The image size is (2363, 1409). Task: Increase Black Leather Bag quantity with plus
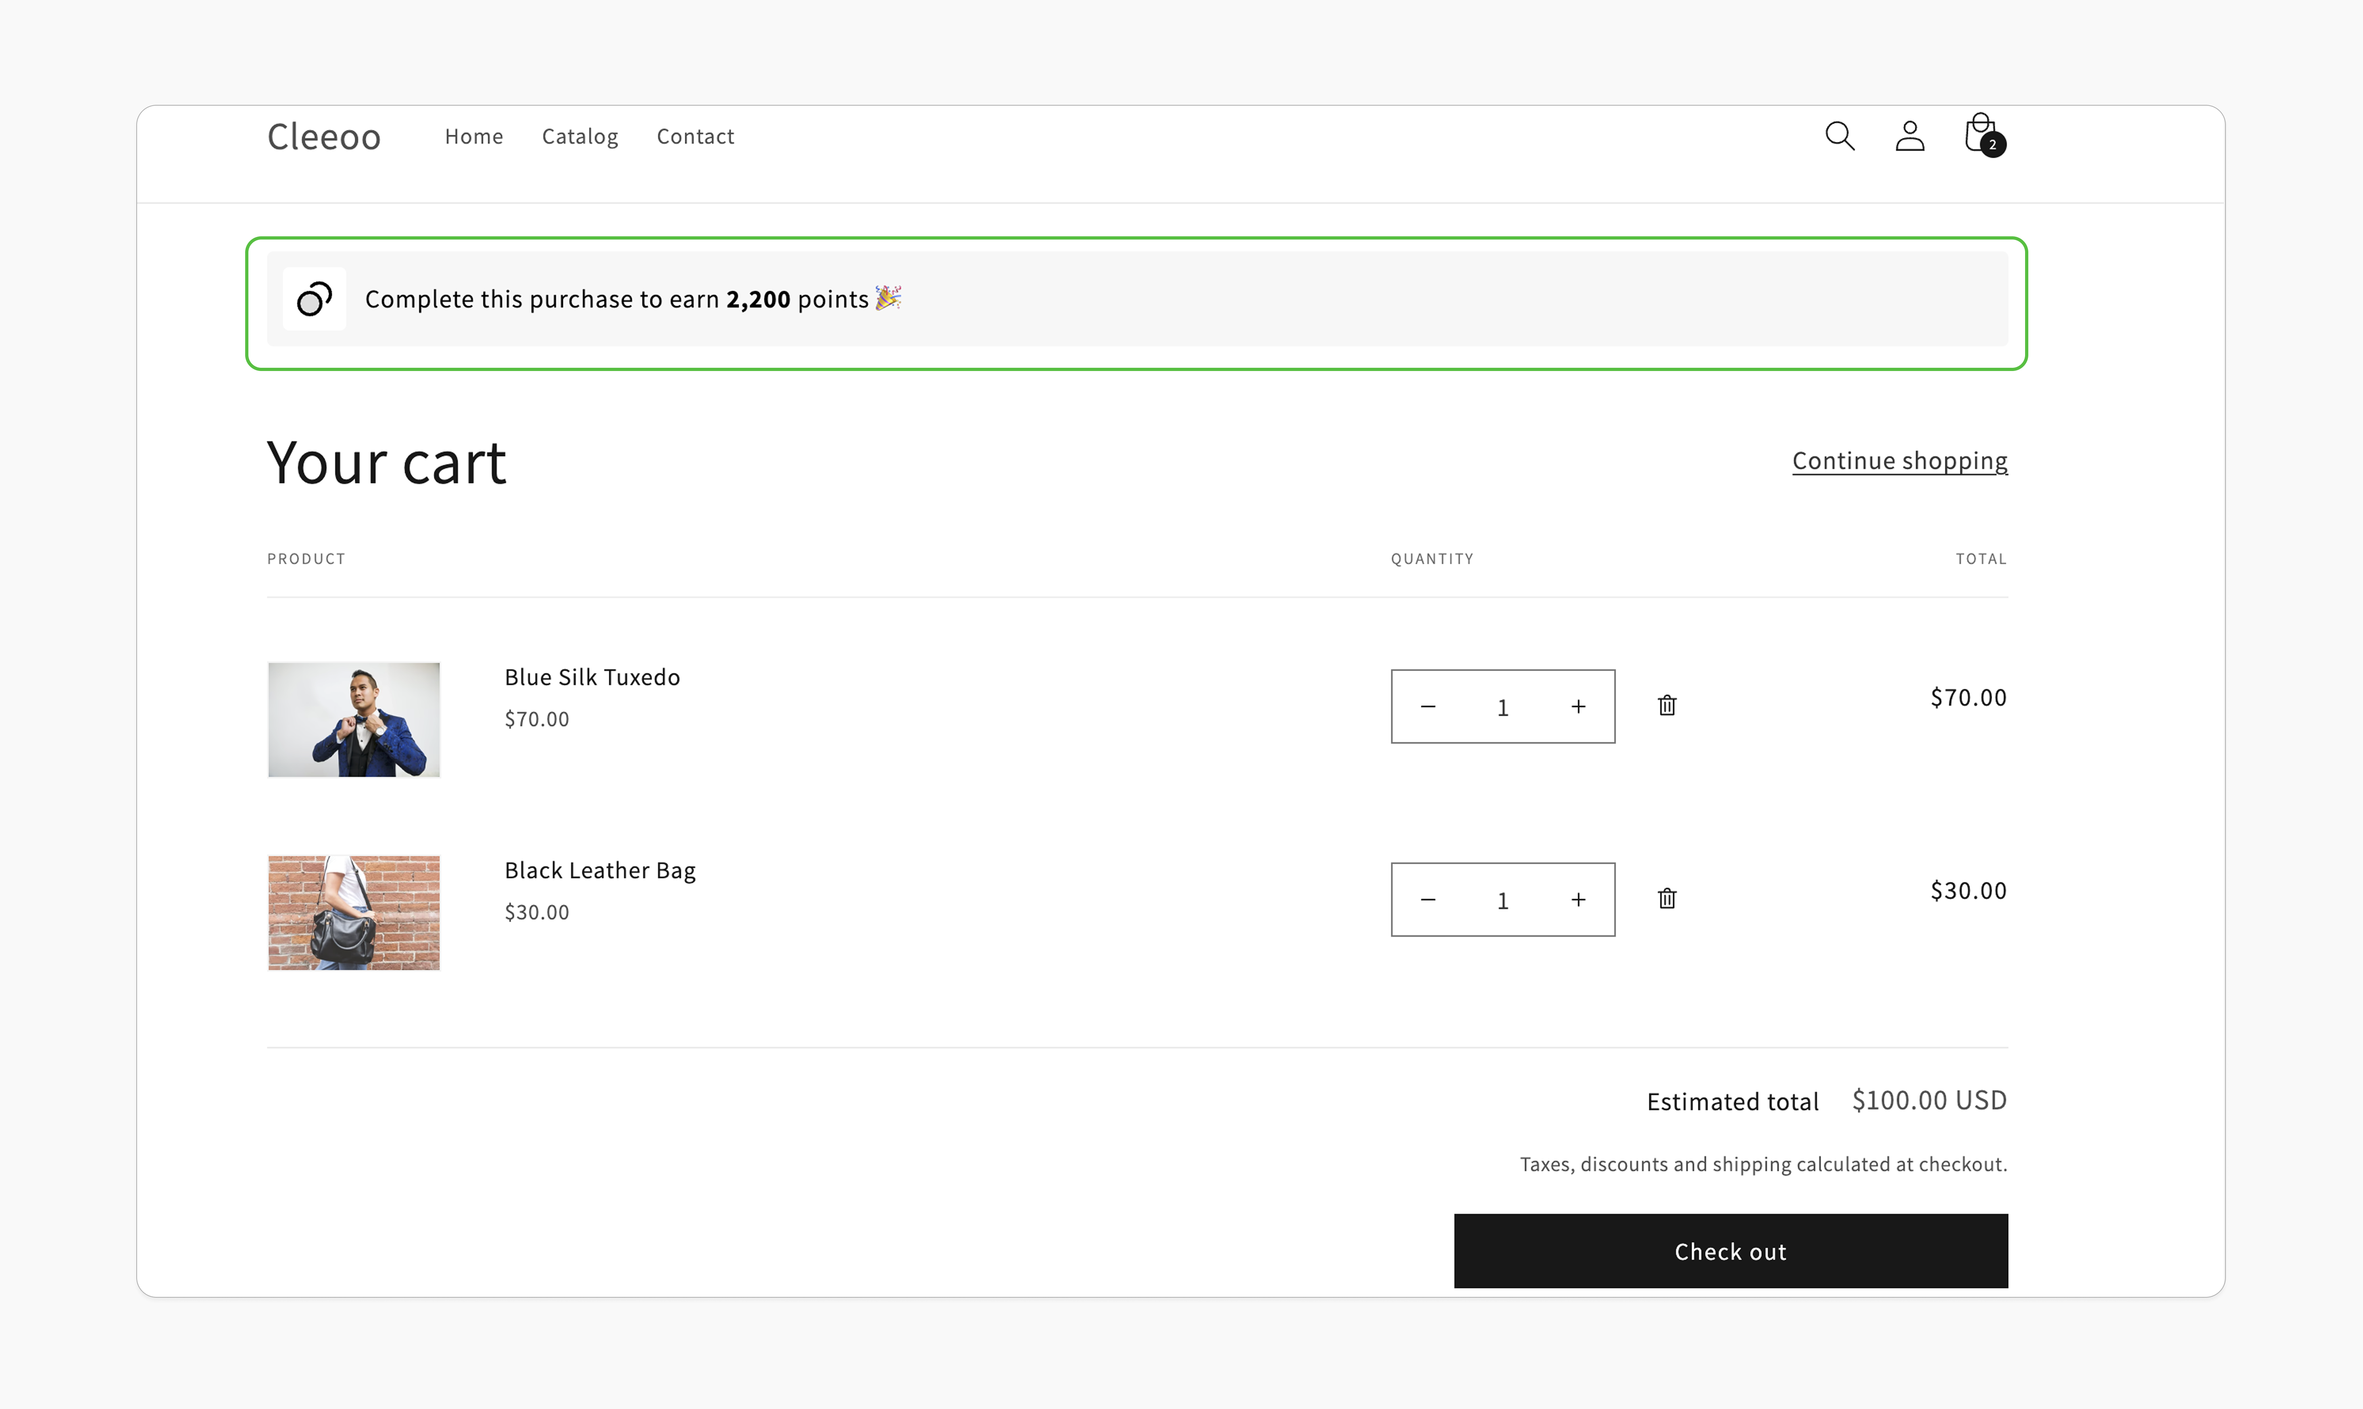point(1579,899)
